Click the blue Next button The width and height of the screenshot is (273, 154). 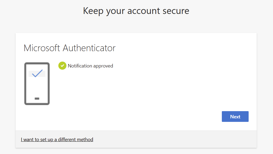coord(235,117)
